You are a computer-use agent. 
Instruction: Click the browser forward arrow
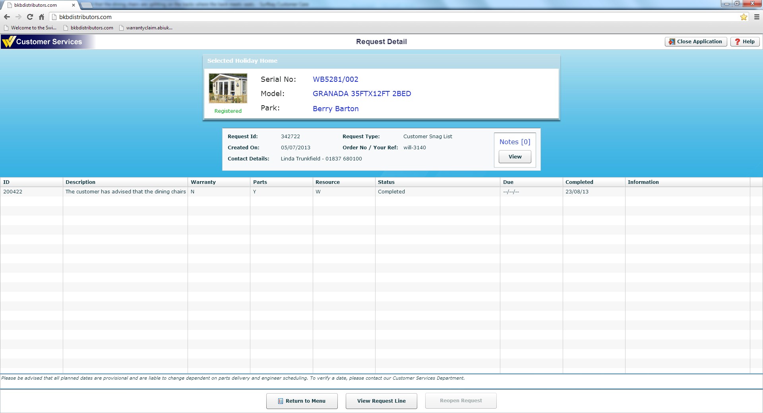18,17
